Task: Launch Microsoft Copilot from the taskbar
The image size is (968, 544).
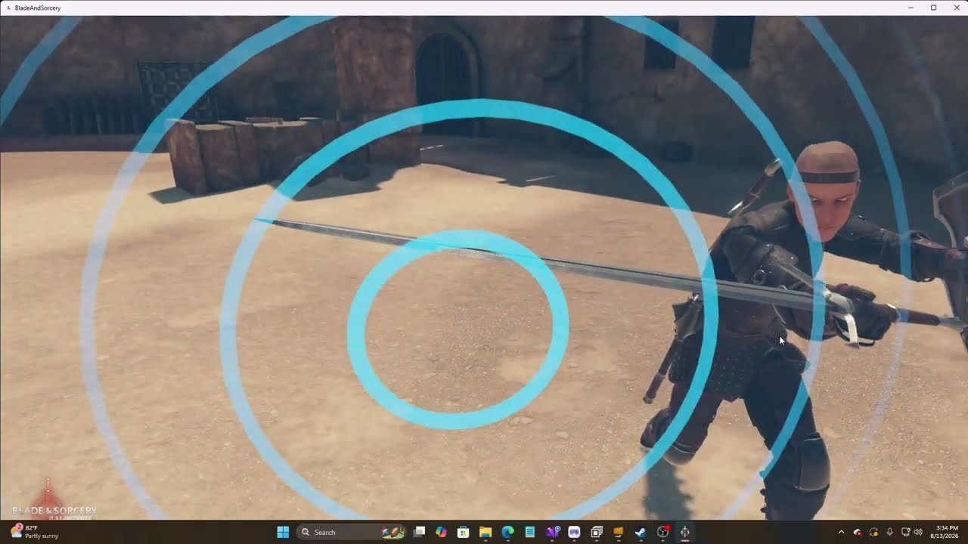Action: [442, 532]
